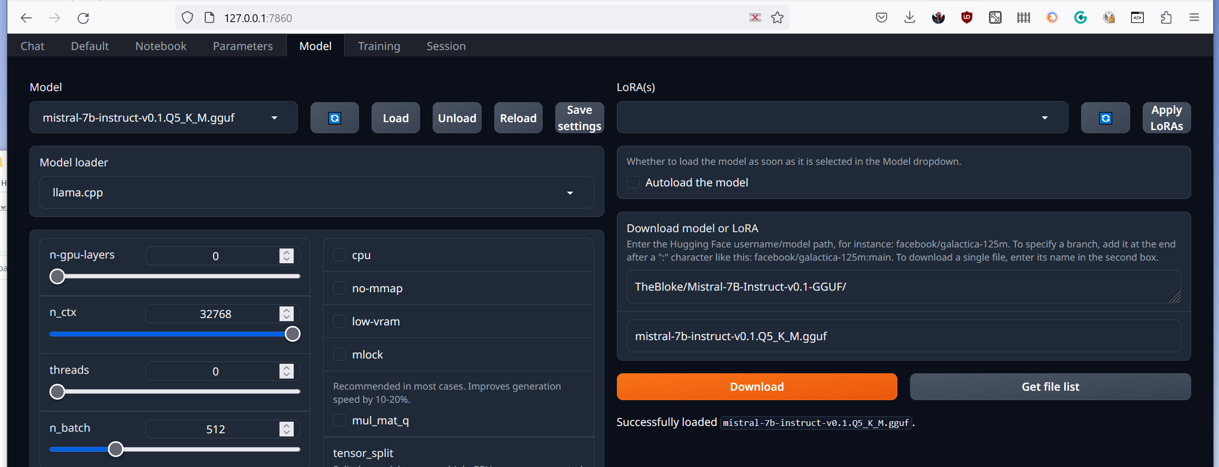This screenshot has height=467, width=1219.
Task: Open the Default tab
Action: (90, 46)
